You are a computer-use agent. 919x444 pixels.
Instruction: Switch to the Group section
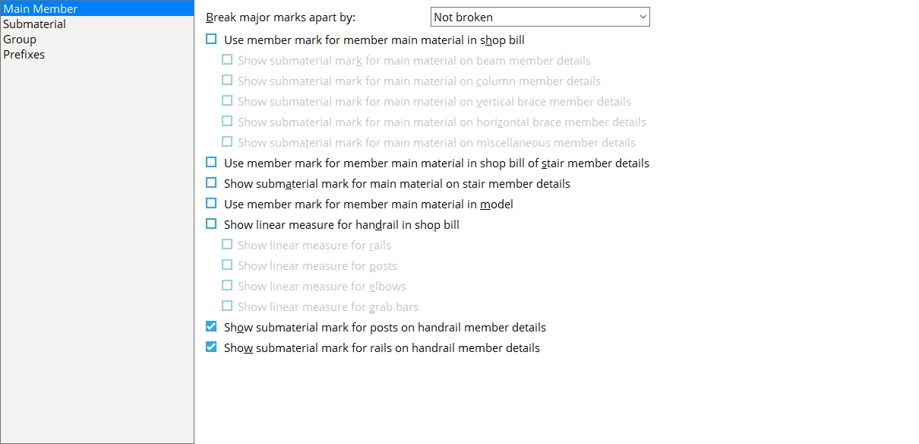click(x=20, y=40)
